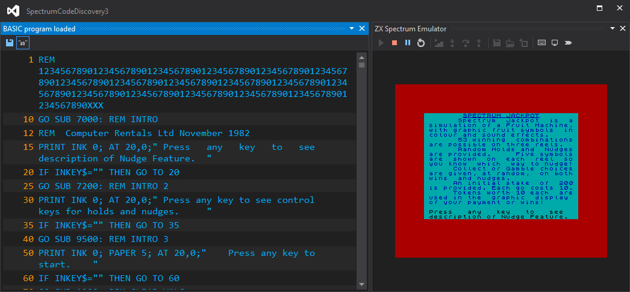Toggle the monitor screen icon
630x292 pixels.
pyautogui.click(x=555, y=43)
